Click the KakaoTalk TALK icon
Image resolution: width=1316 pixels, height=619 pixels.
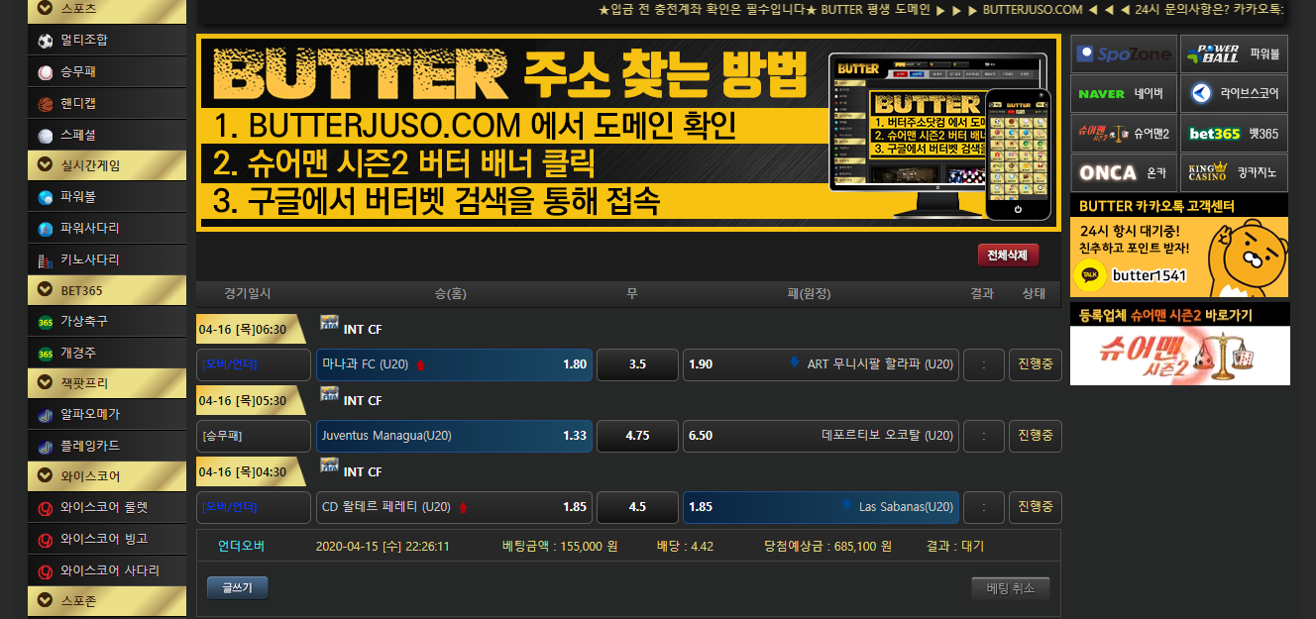pyautogui.click(x=1090, y=274)
